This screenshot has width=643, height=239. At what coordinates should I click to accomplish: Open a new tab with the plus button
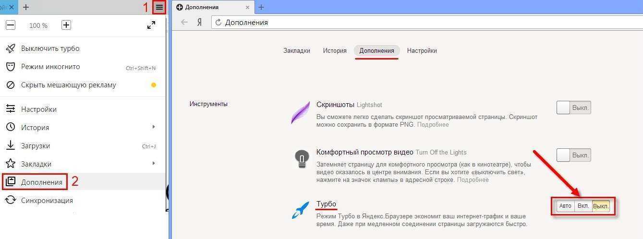click(x=261, y=7)
